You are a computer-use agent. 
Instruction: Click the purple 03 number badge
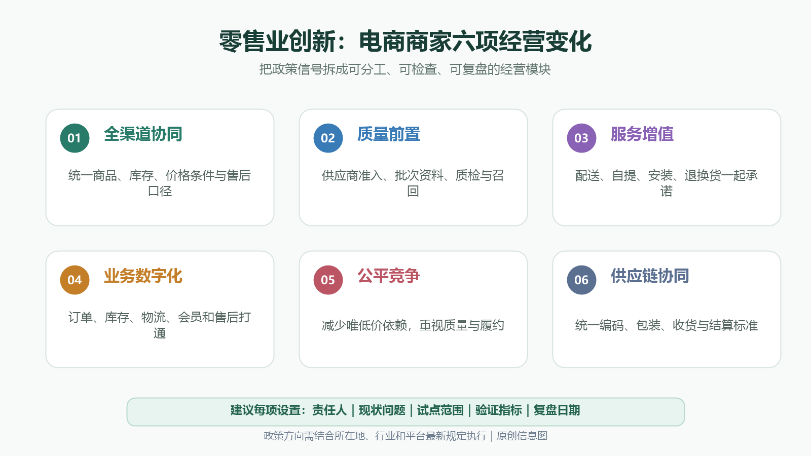pos(581,138)
